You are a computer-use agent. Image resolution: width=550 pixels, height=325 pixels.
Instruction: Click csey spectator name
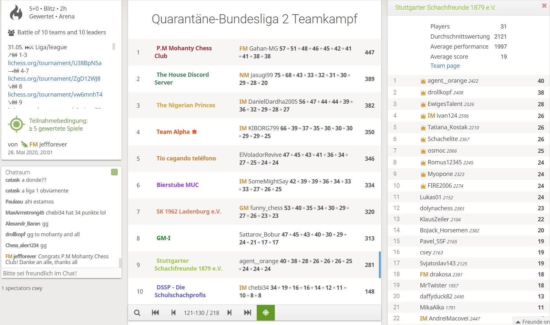pyautogui.click(x=37, y=288)
